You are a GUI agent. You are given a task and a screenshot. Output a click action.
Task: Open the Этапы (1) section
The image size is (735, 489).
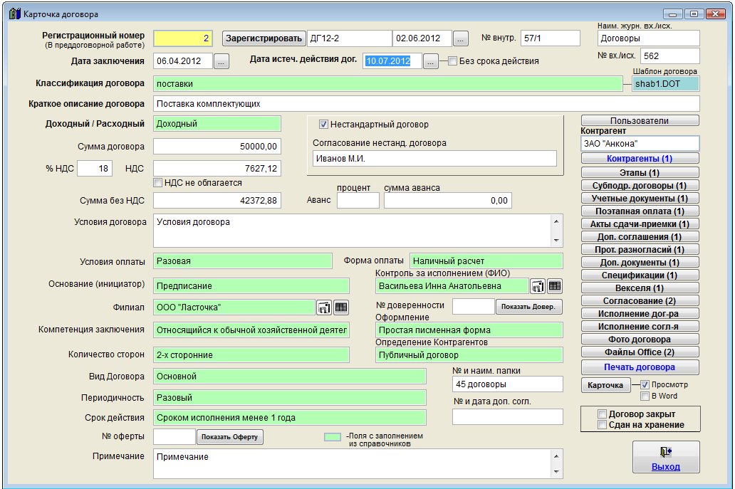[640, 172]
